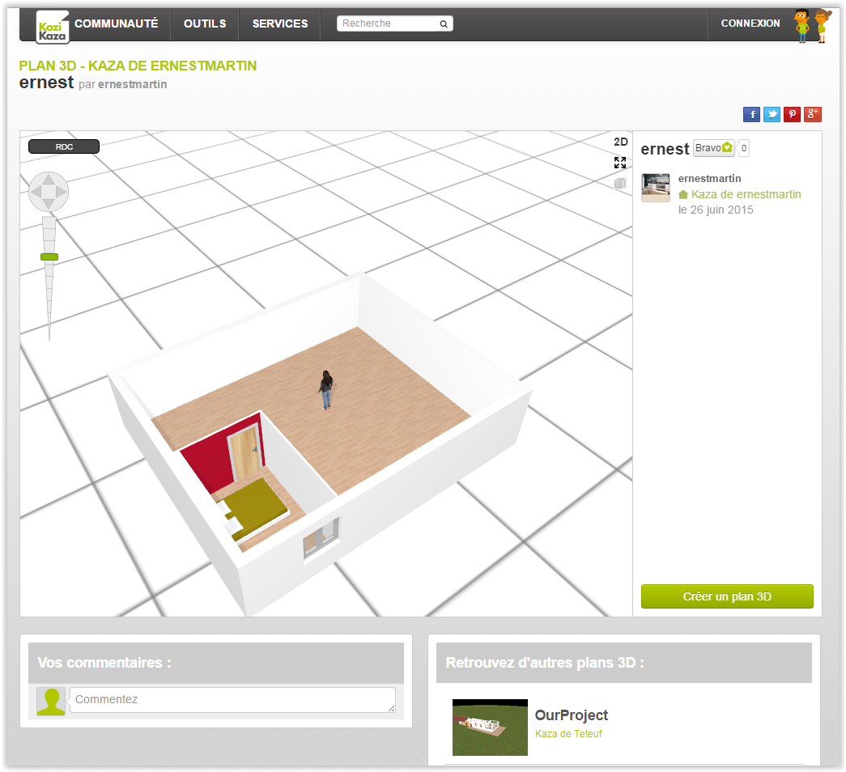
Task: Open the Services menu
Action: tap(280, 24)
